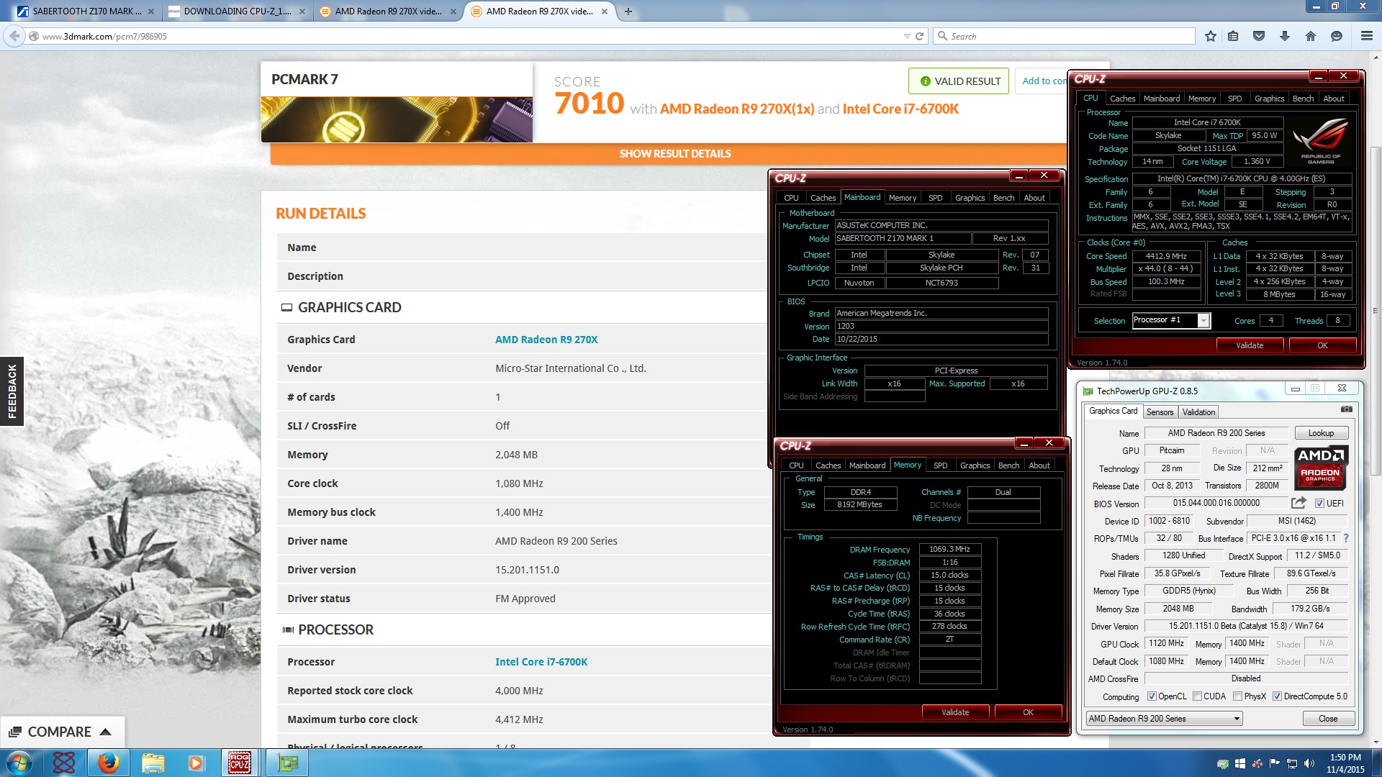Image resolution: width=1382 pixels, height=777 pixels.
Task: Switch to DOWNLOADING CPU-Z browser tab
Action: 236,12
